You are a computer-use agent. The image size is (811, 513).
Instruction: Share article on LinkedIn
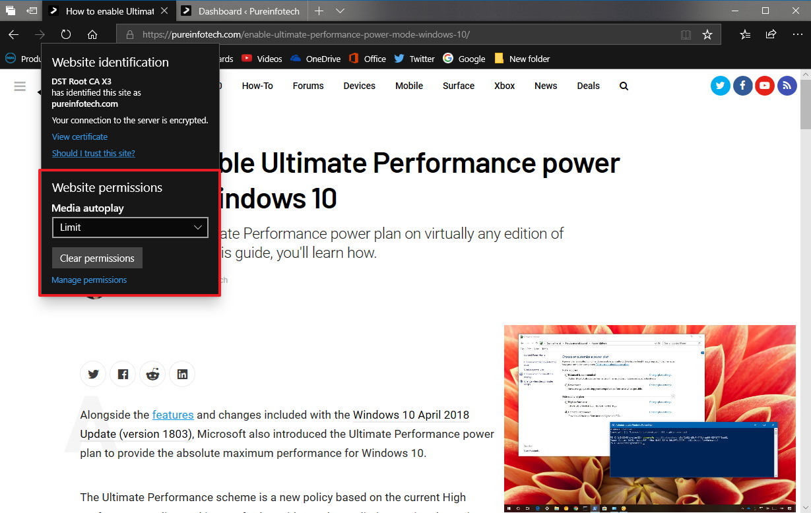pyautogui.click(x=182, y=375)
